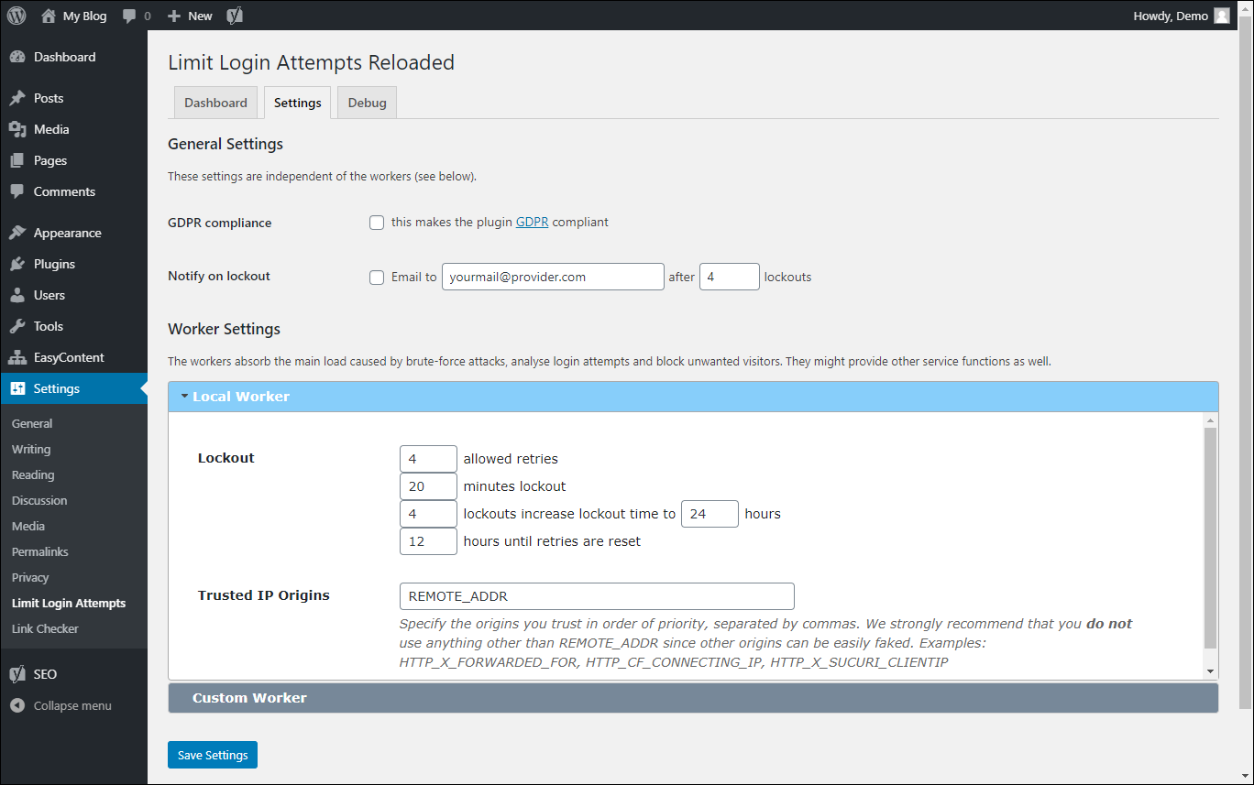Click the Howdy, Demo account link
Viewport: 1254px width, 785px height.
[1171, 16]
